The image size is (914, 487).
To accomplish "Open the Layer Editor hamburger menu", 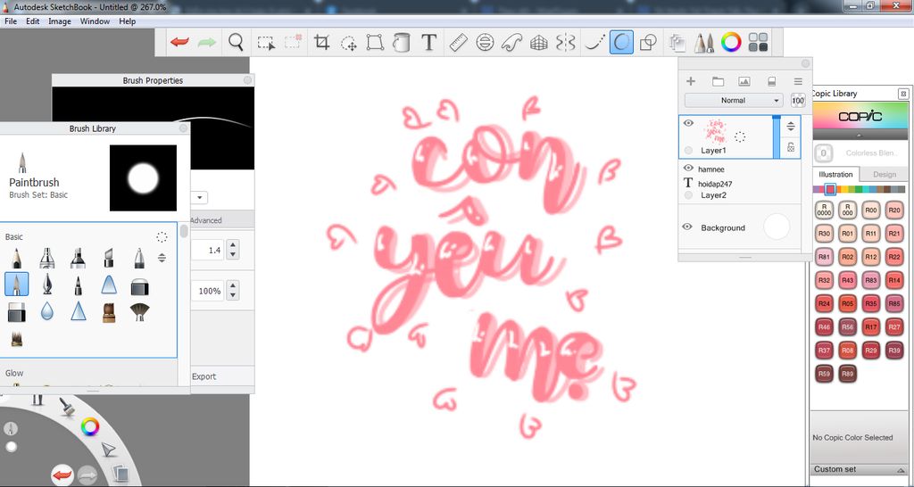I will 798,81.
